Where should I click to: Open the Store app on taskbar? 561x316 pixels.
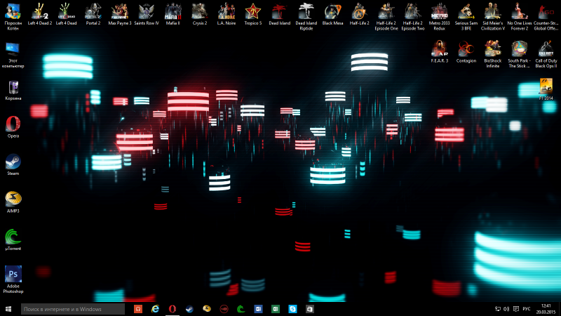(x=310, y=309)
